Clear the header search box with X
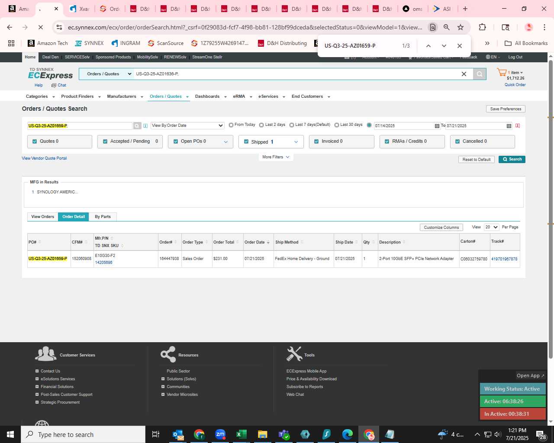Viewport: 554px width, 443px height. tap(464, 74)
